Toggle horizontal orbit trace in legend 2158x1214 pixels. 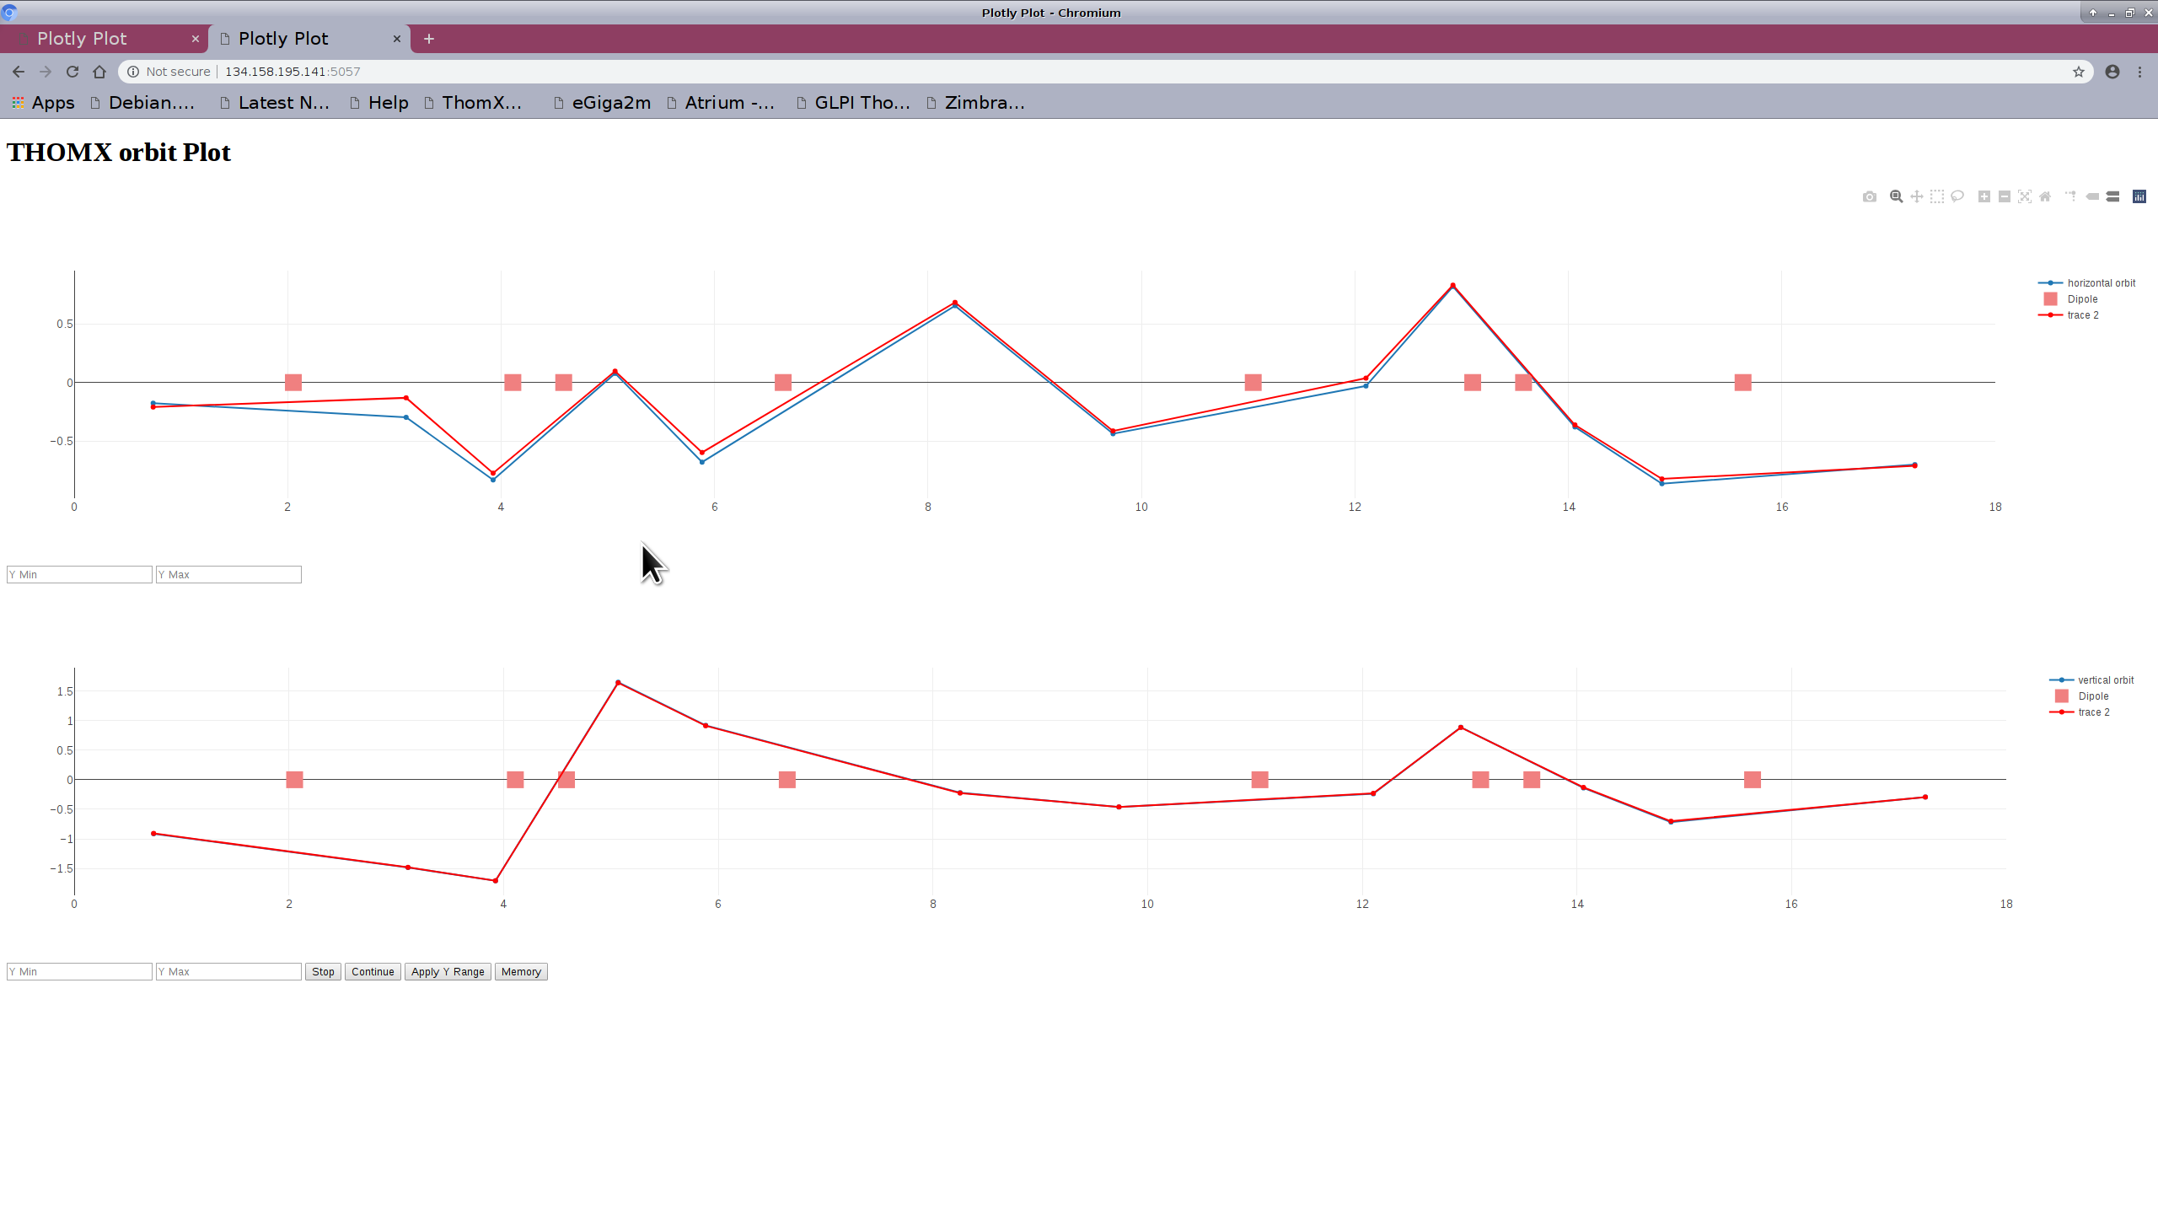pos(2100,283)
